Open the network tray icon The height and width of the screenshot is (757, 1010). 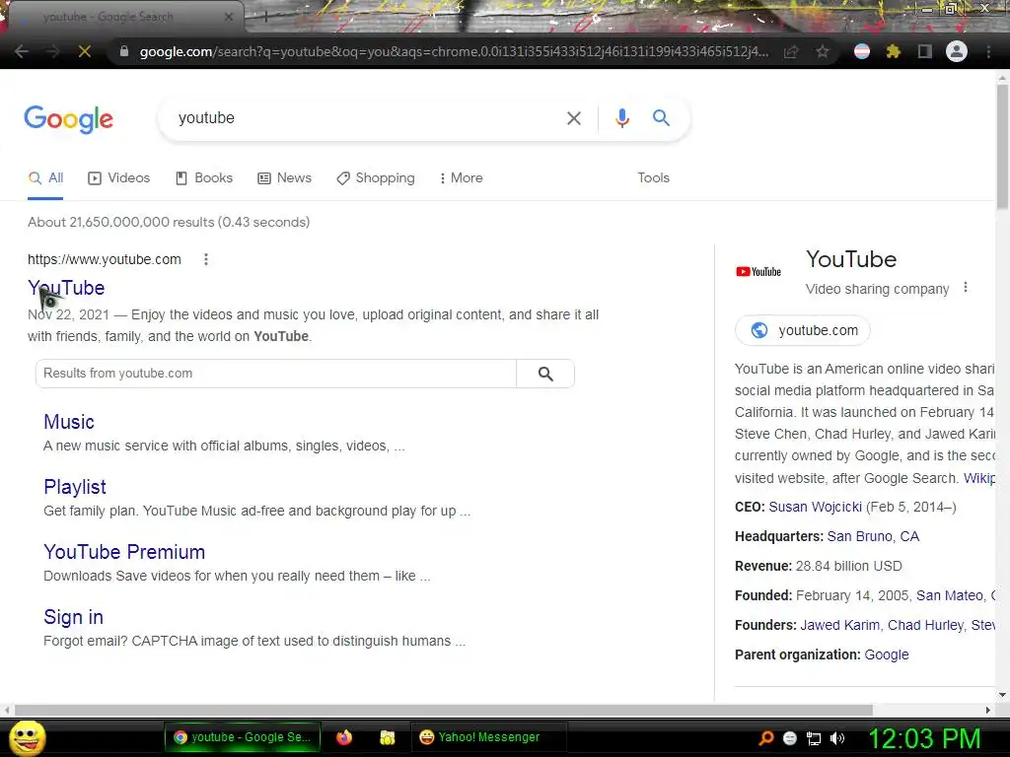814,738
